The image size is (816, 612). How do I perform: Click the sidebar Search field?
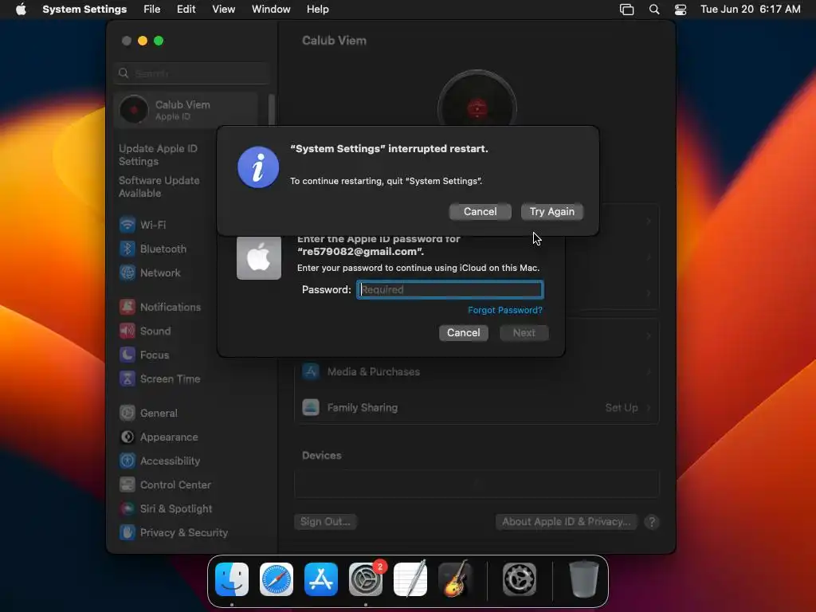[191, 73]
